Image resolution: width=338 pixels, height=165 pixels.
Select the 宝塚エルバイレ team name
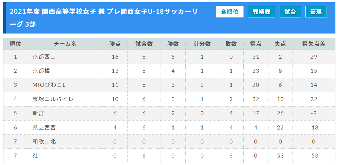(53, 99)
